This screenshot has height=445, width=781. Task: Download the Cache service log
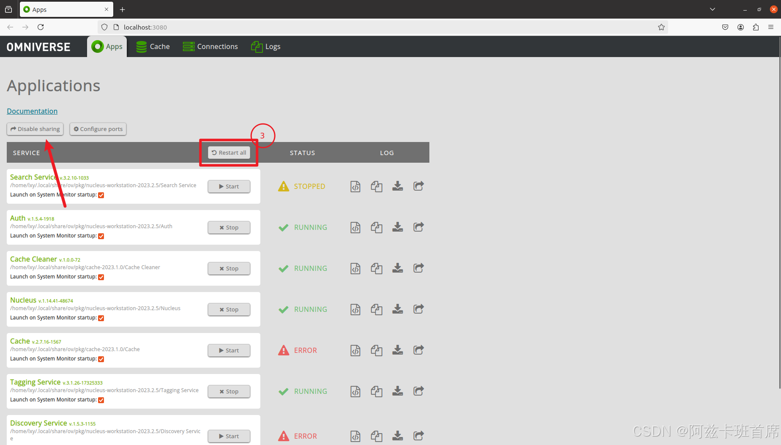(398, 350)
